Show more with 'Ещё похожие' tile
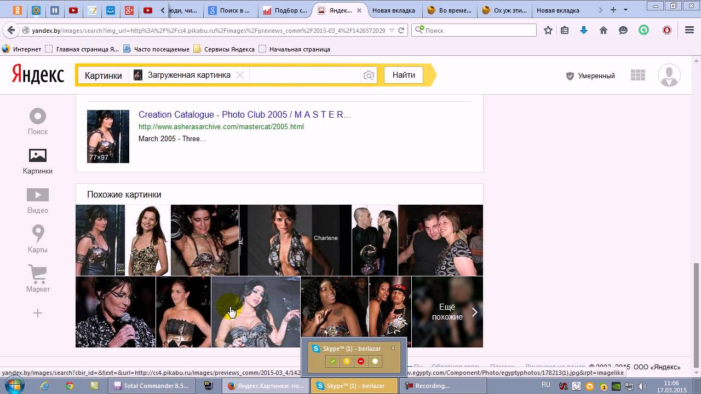 point(447,312)
